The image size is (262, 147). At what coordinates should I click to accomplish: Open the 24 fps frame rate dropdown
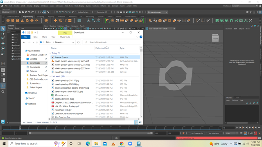coord(232,133)
